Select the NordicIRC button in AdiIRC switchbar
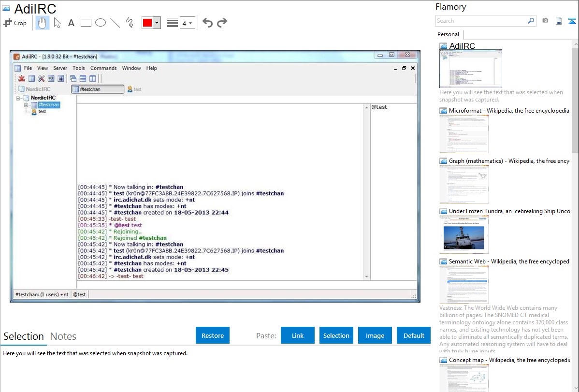Viewport: 579px width, 392px height. coord(34,89)
